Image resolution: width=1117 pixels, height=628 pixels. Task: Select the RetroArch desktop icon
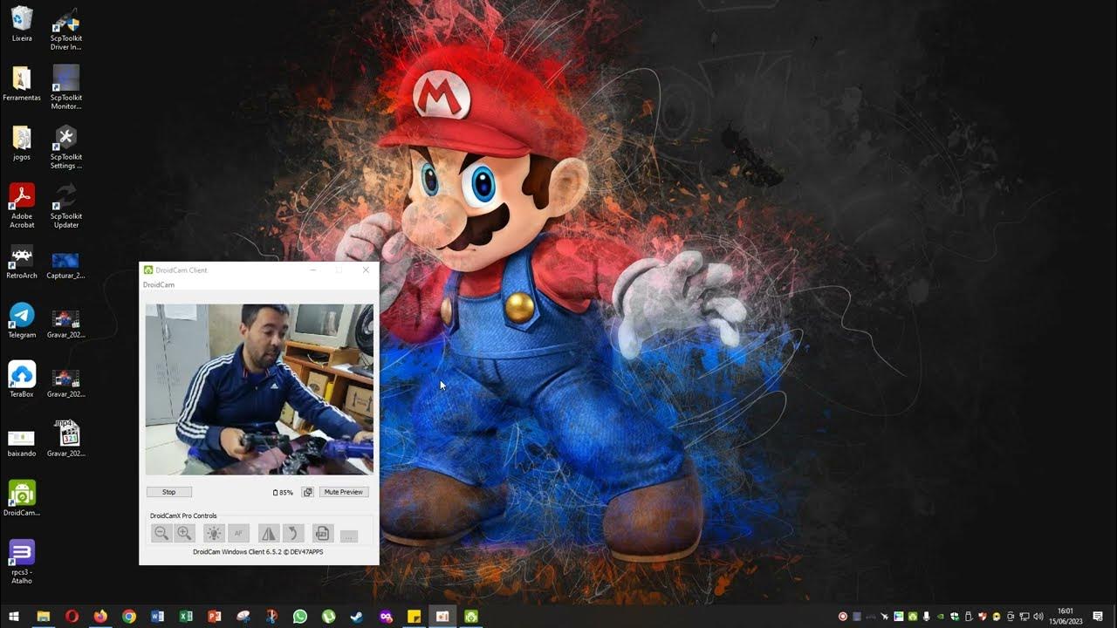point(22,262)
